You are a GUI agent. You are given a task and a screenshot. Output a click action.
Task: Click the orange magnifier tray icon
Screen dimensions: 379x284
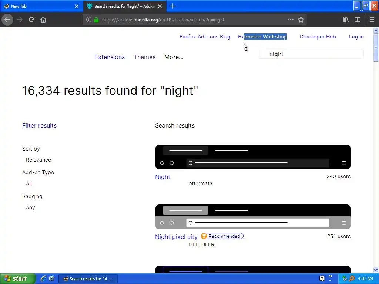click(352, 278)
